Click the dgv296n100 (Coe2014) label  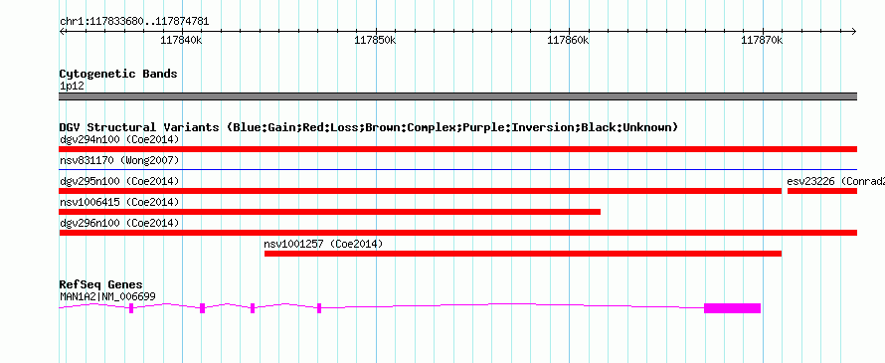coord(119,223)
